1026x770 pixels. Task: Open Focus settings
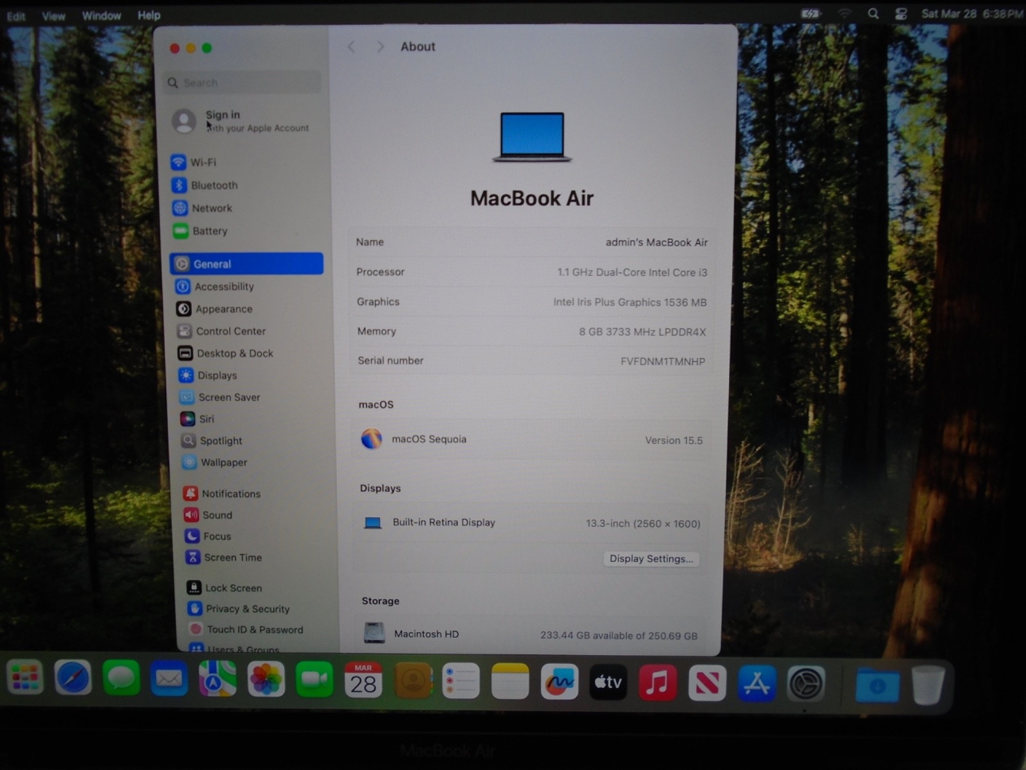click(x=208, y=536)
